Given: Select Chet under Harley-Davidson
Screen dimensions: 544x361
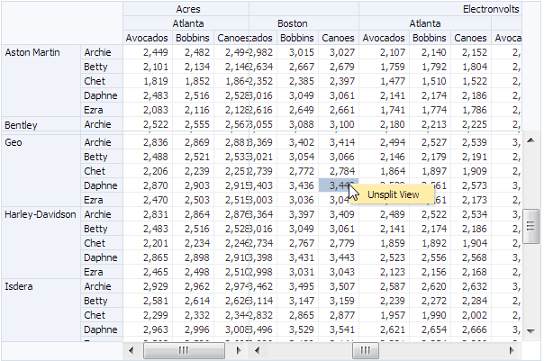Looking at the screenshot, I should click(102, 243).
